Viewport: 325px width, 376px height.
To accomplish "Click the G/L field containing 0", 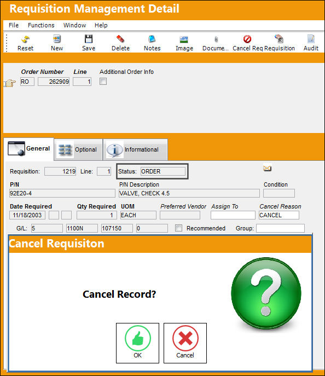I will coord(152,228).
